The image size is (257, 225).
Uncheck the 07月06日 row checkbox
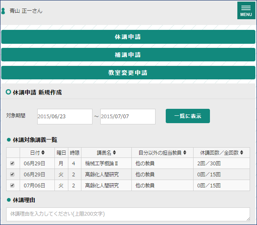pyautogui.click(x=12, y=185)
